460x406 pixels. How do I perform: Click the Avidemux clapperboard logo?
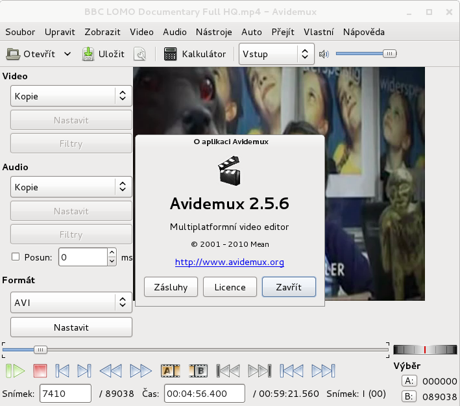230,171
